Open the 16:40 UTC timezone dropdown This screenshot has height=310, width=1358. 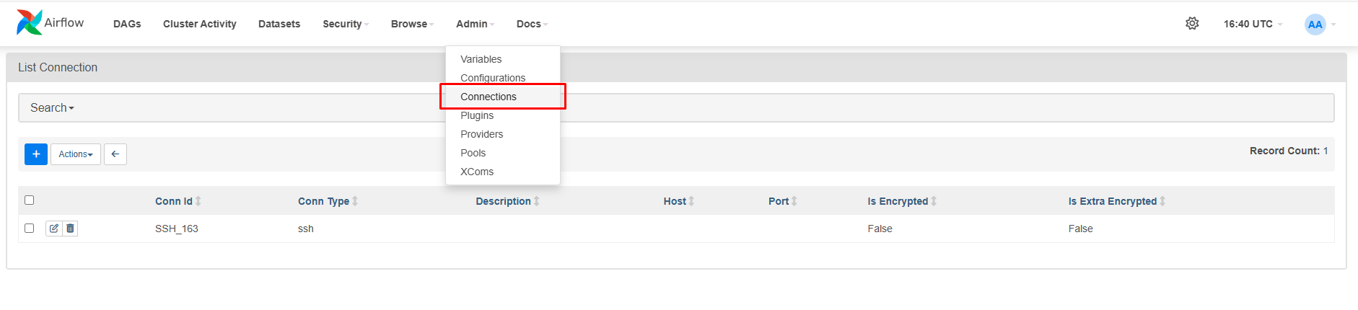click(x=1253, y=24)
